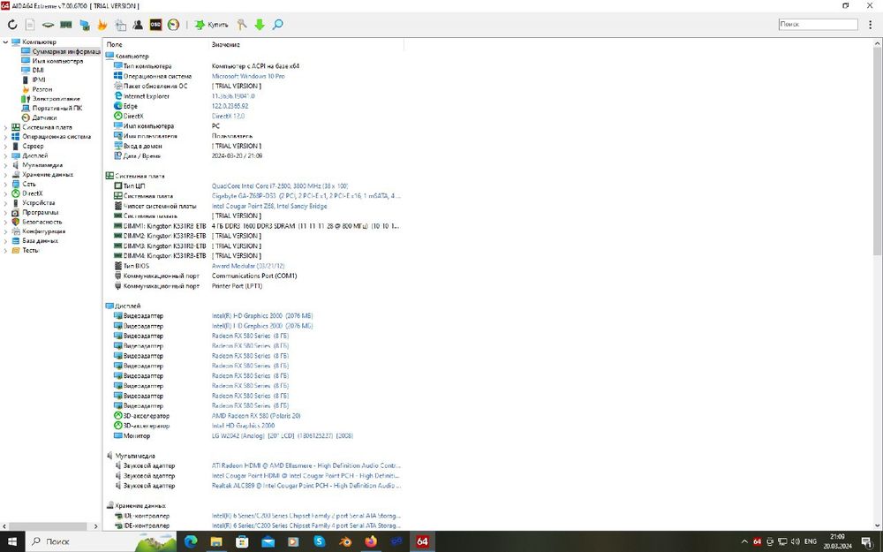Click the green memory module toolbar icon
Viewport: 883px width, 552px height.
click(66, 25)
